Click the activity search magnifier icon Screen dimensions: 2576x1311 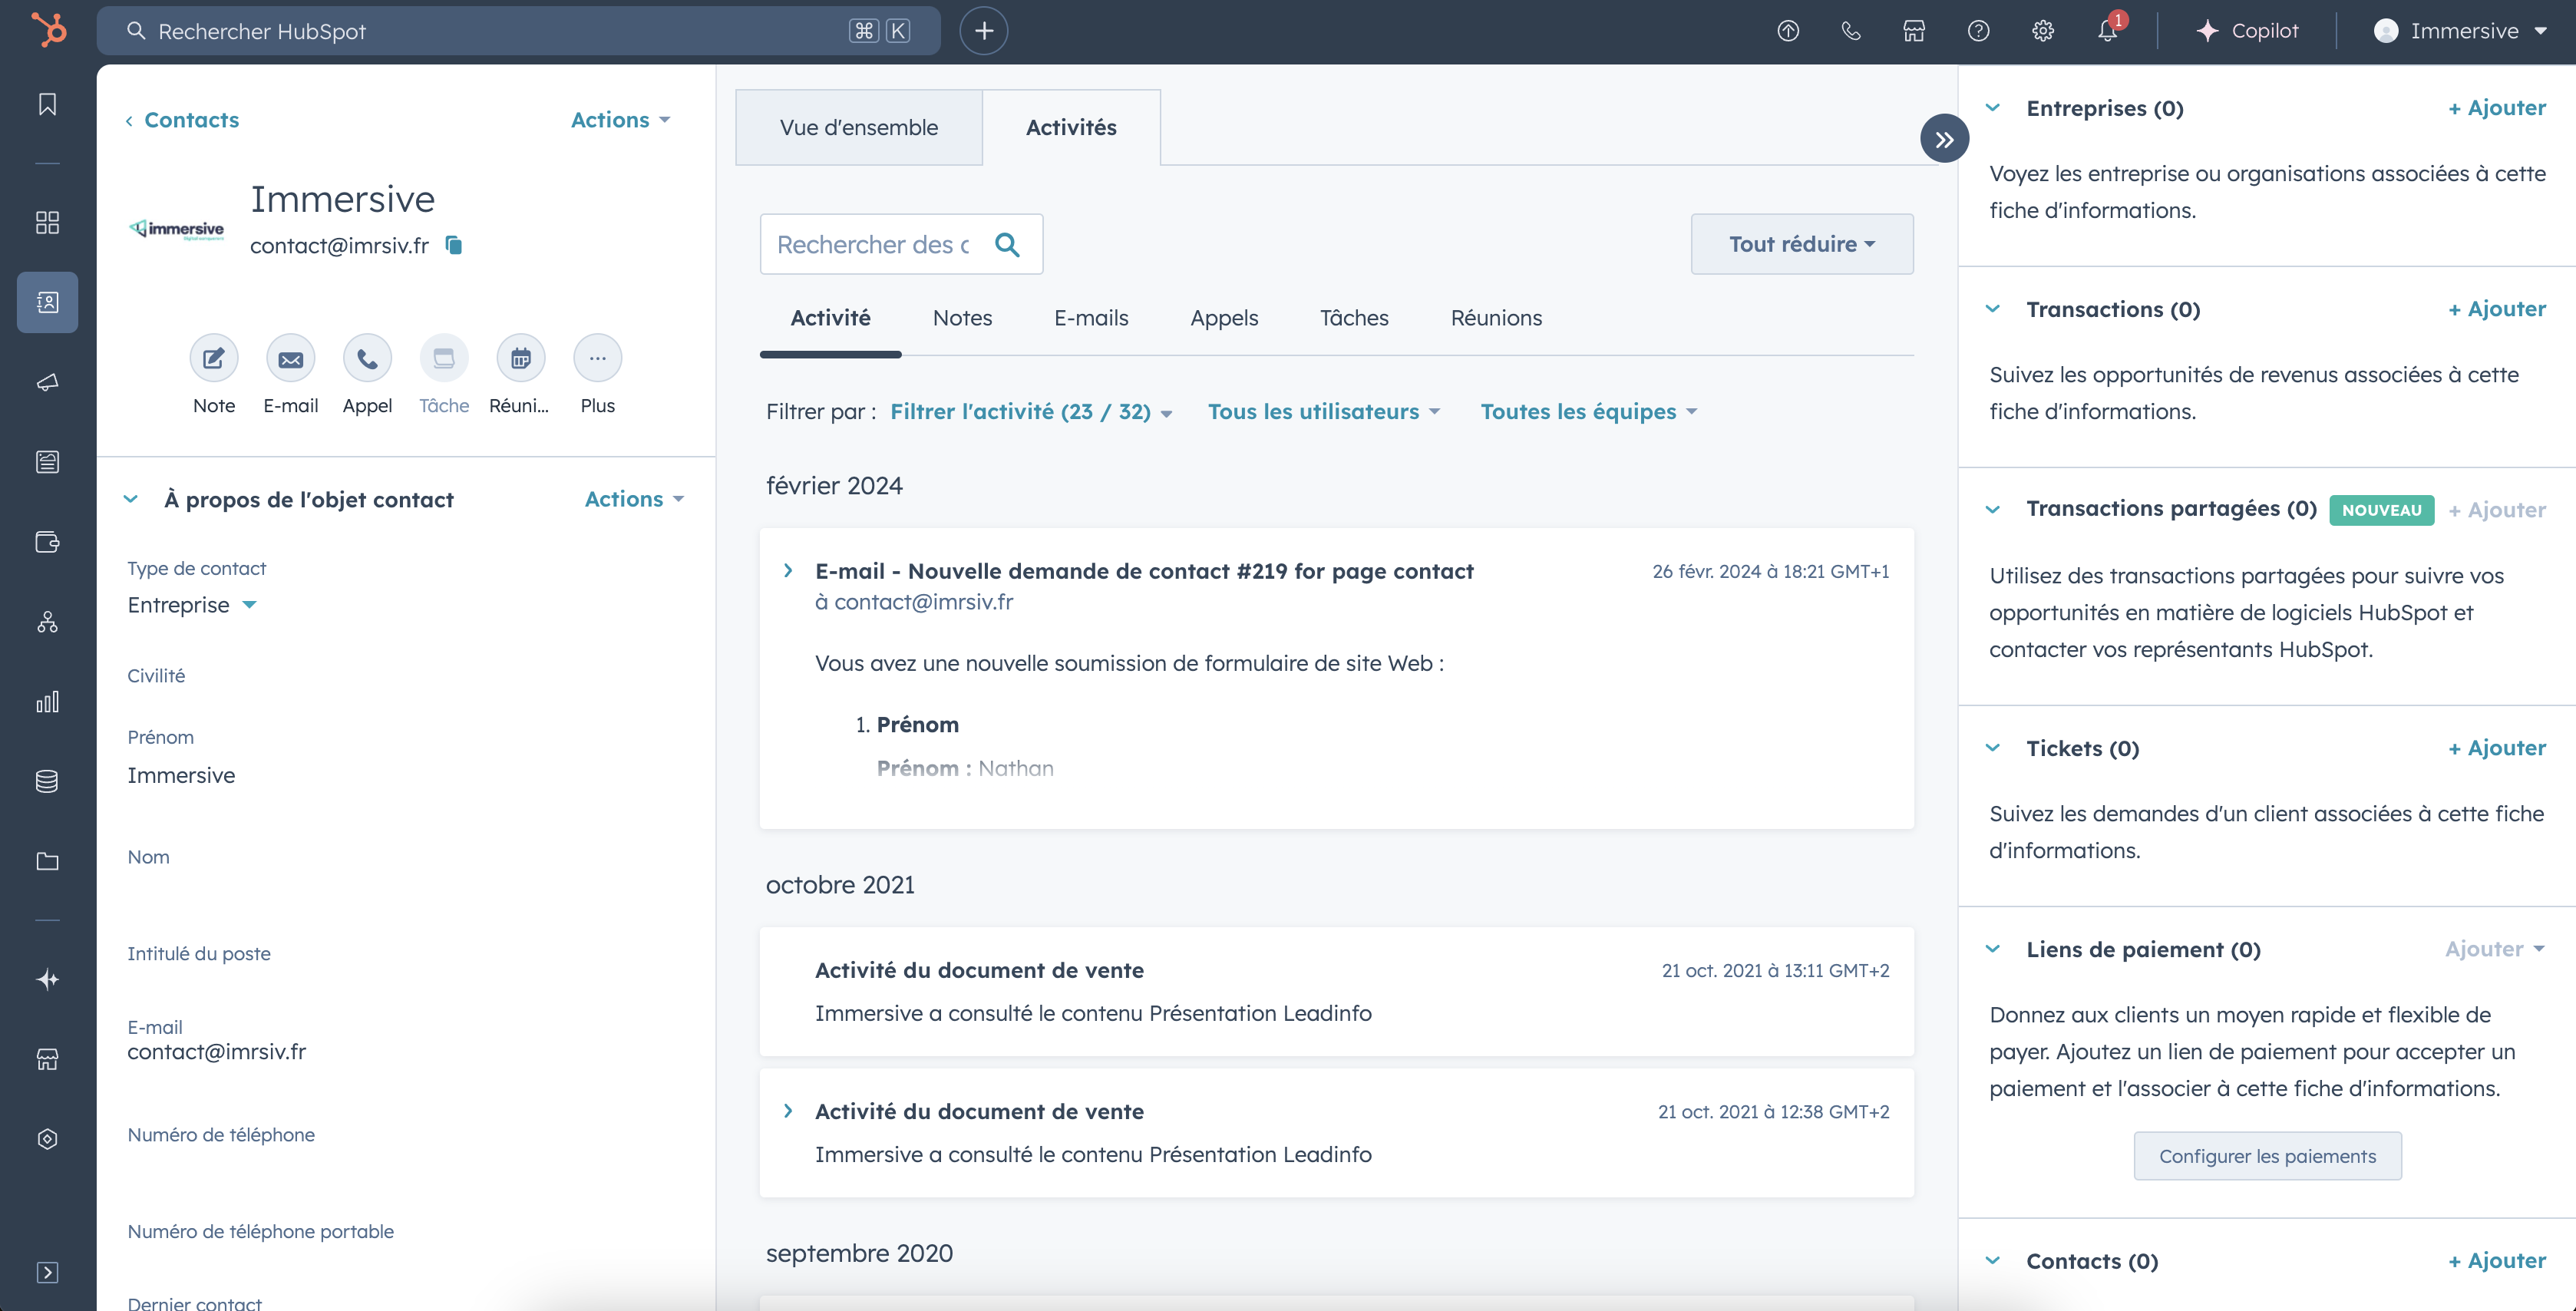(x=1007, y=244)
